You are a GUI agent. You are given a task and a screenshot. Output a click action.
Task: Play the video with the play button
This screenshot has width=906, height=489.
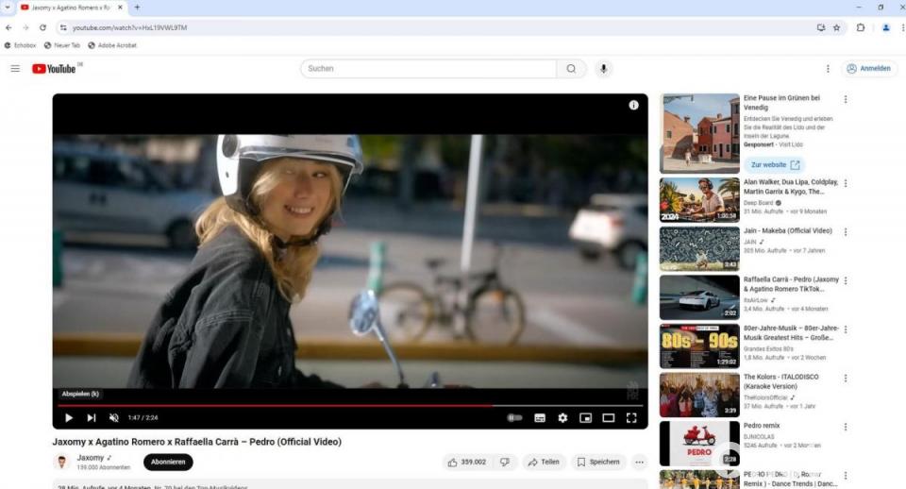click(x=69, y=417)
